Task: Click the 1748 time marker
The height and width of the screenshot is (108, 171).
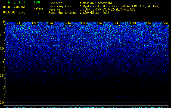Action: [133, 23]
